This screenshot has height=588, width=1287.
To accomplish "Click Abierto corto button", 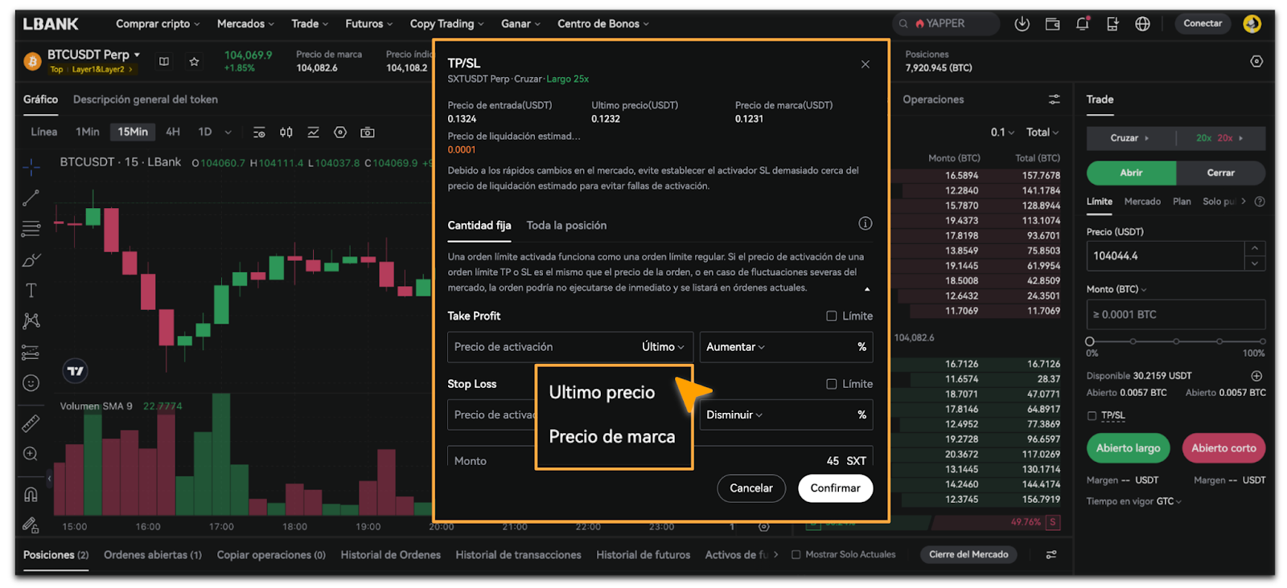I will click(x=1223, y=448).
